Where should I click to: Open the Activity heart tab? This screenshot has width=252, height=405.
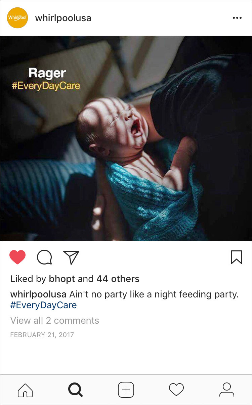tap(176, 390)
